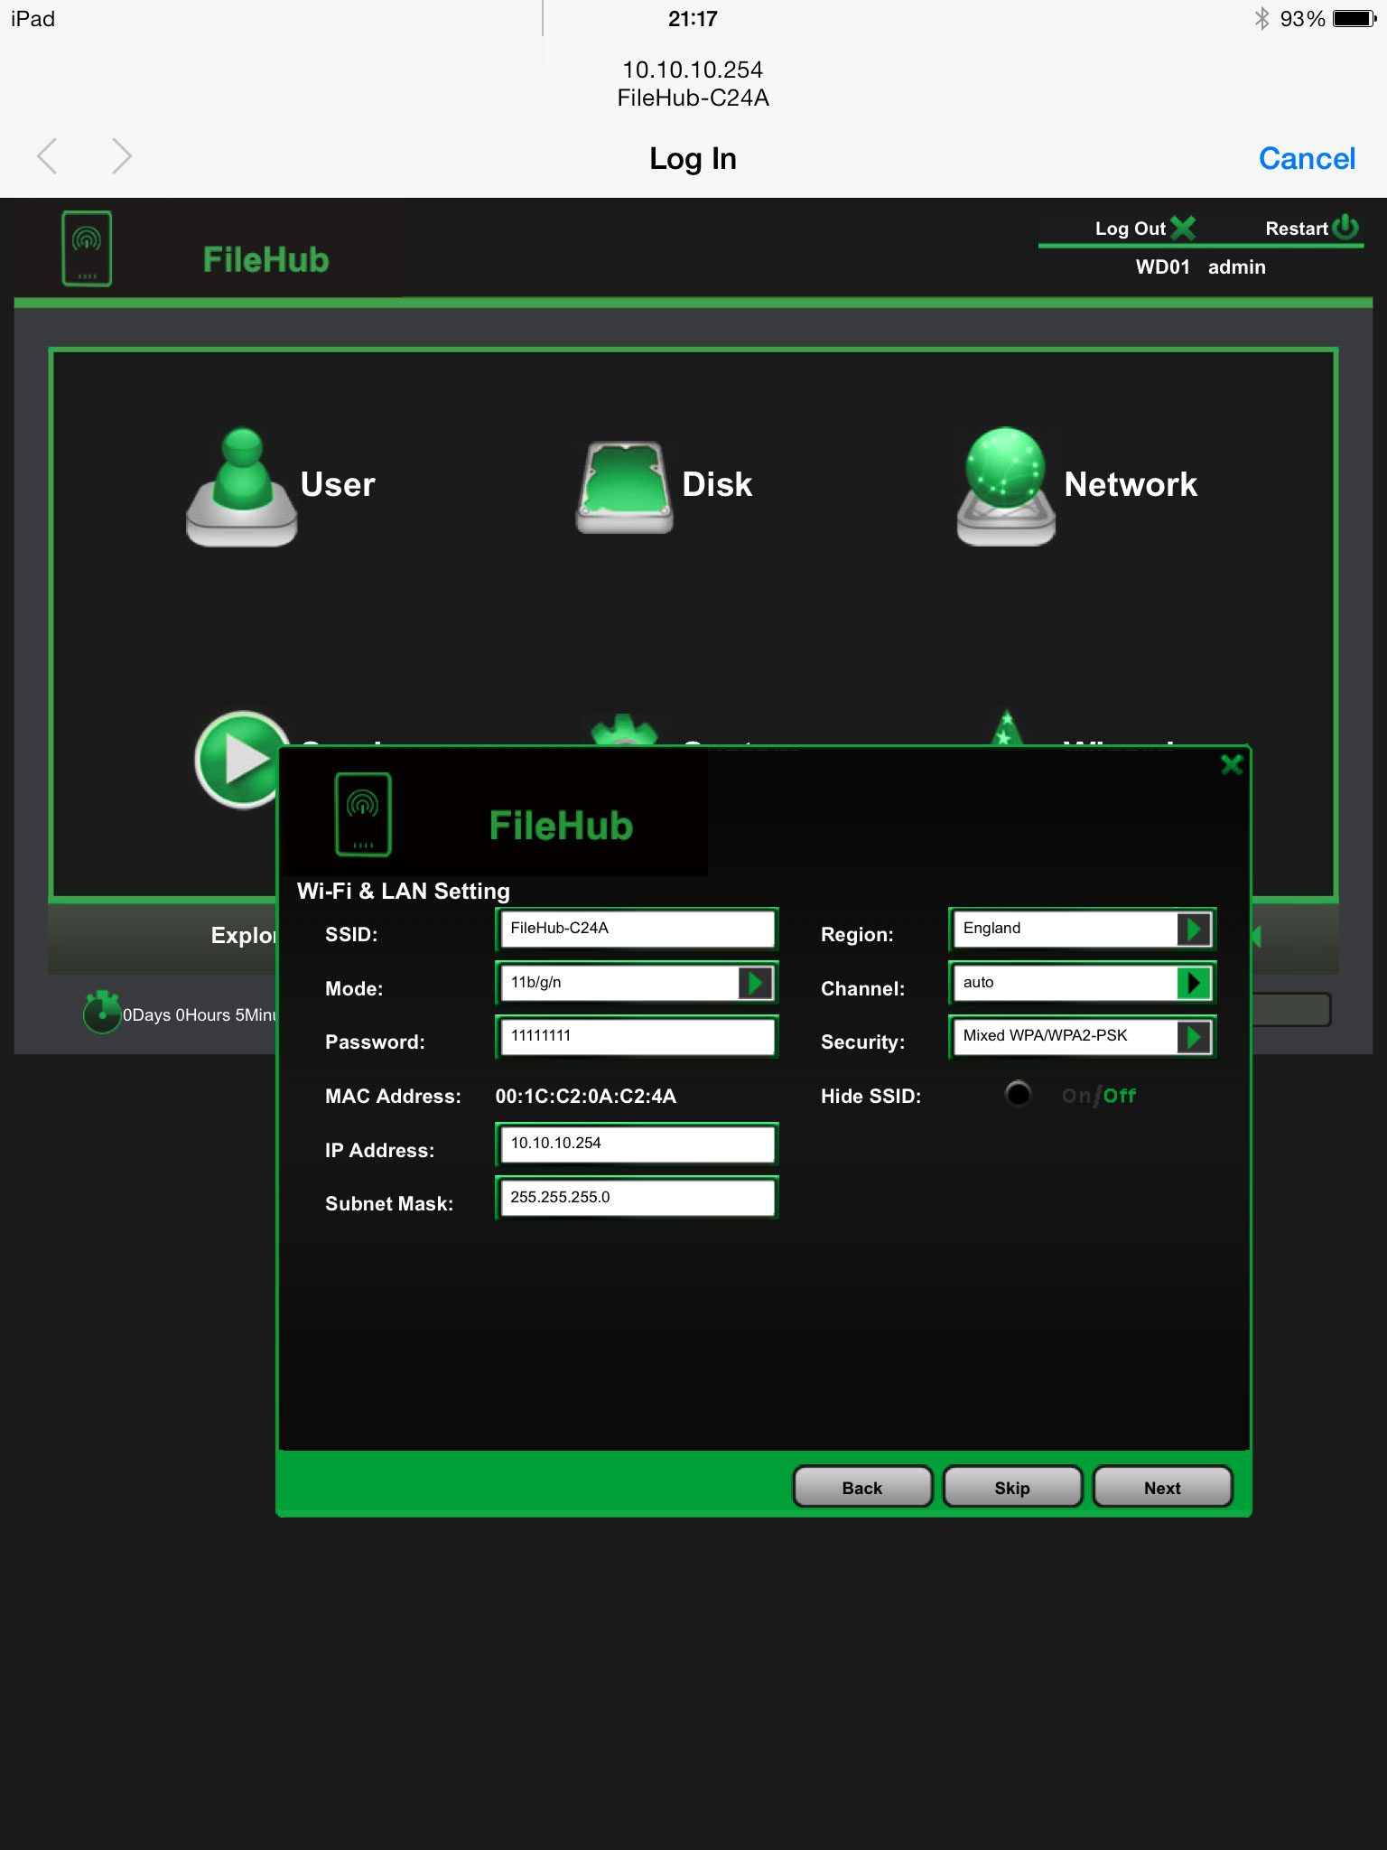The image size is (1387, 1850).
Task: Click the FileHub device logo in header
Action: 87,248
